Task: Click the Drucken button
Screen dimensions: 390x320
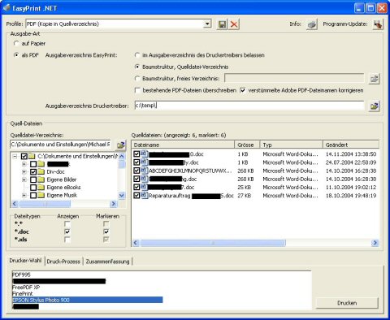Action: click(x=347, y=303)
